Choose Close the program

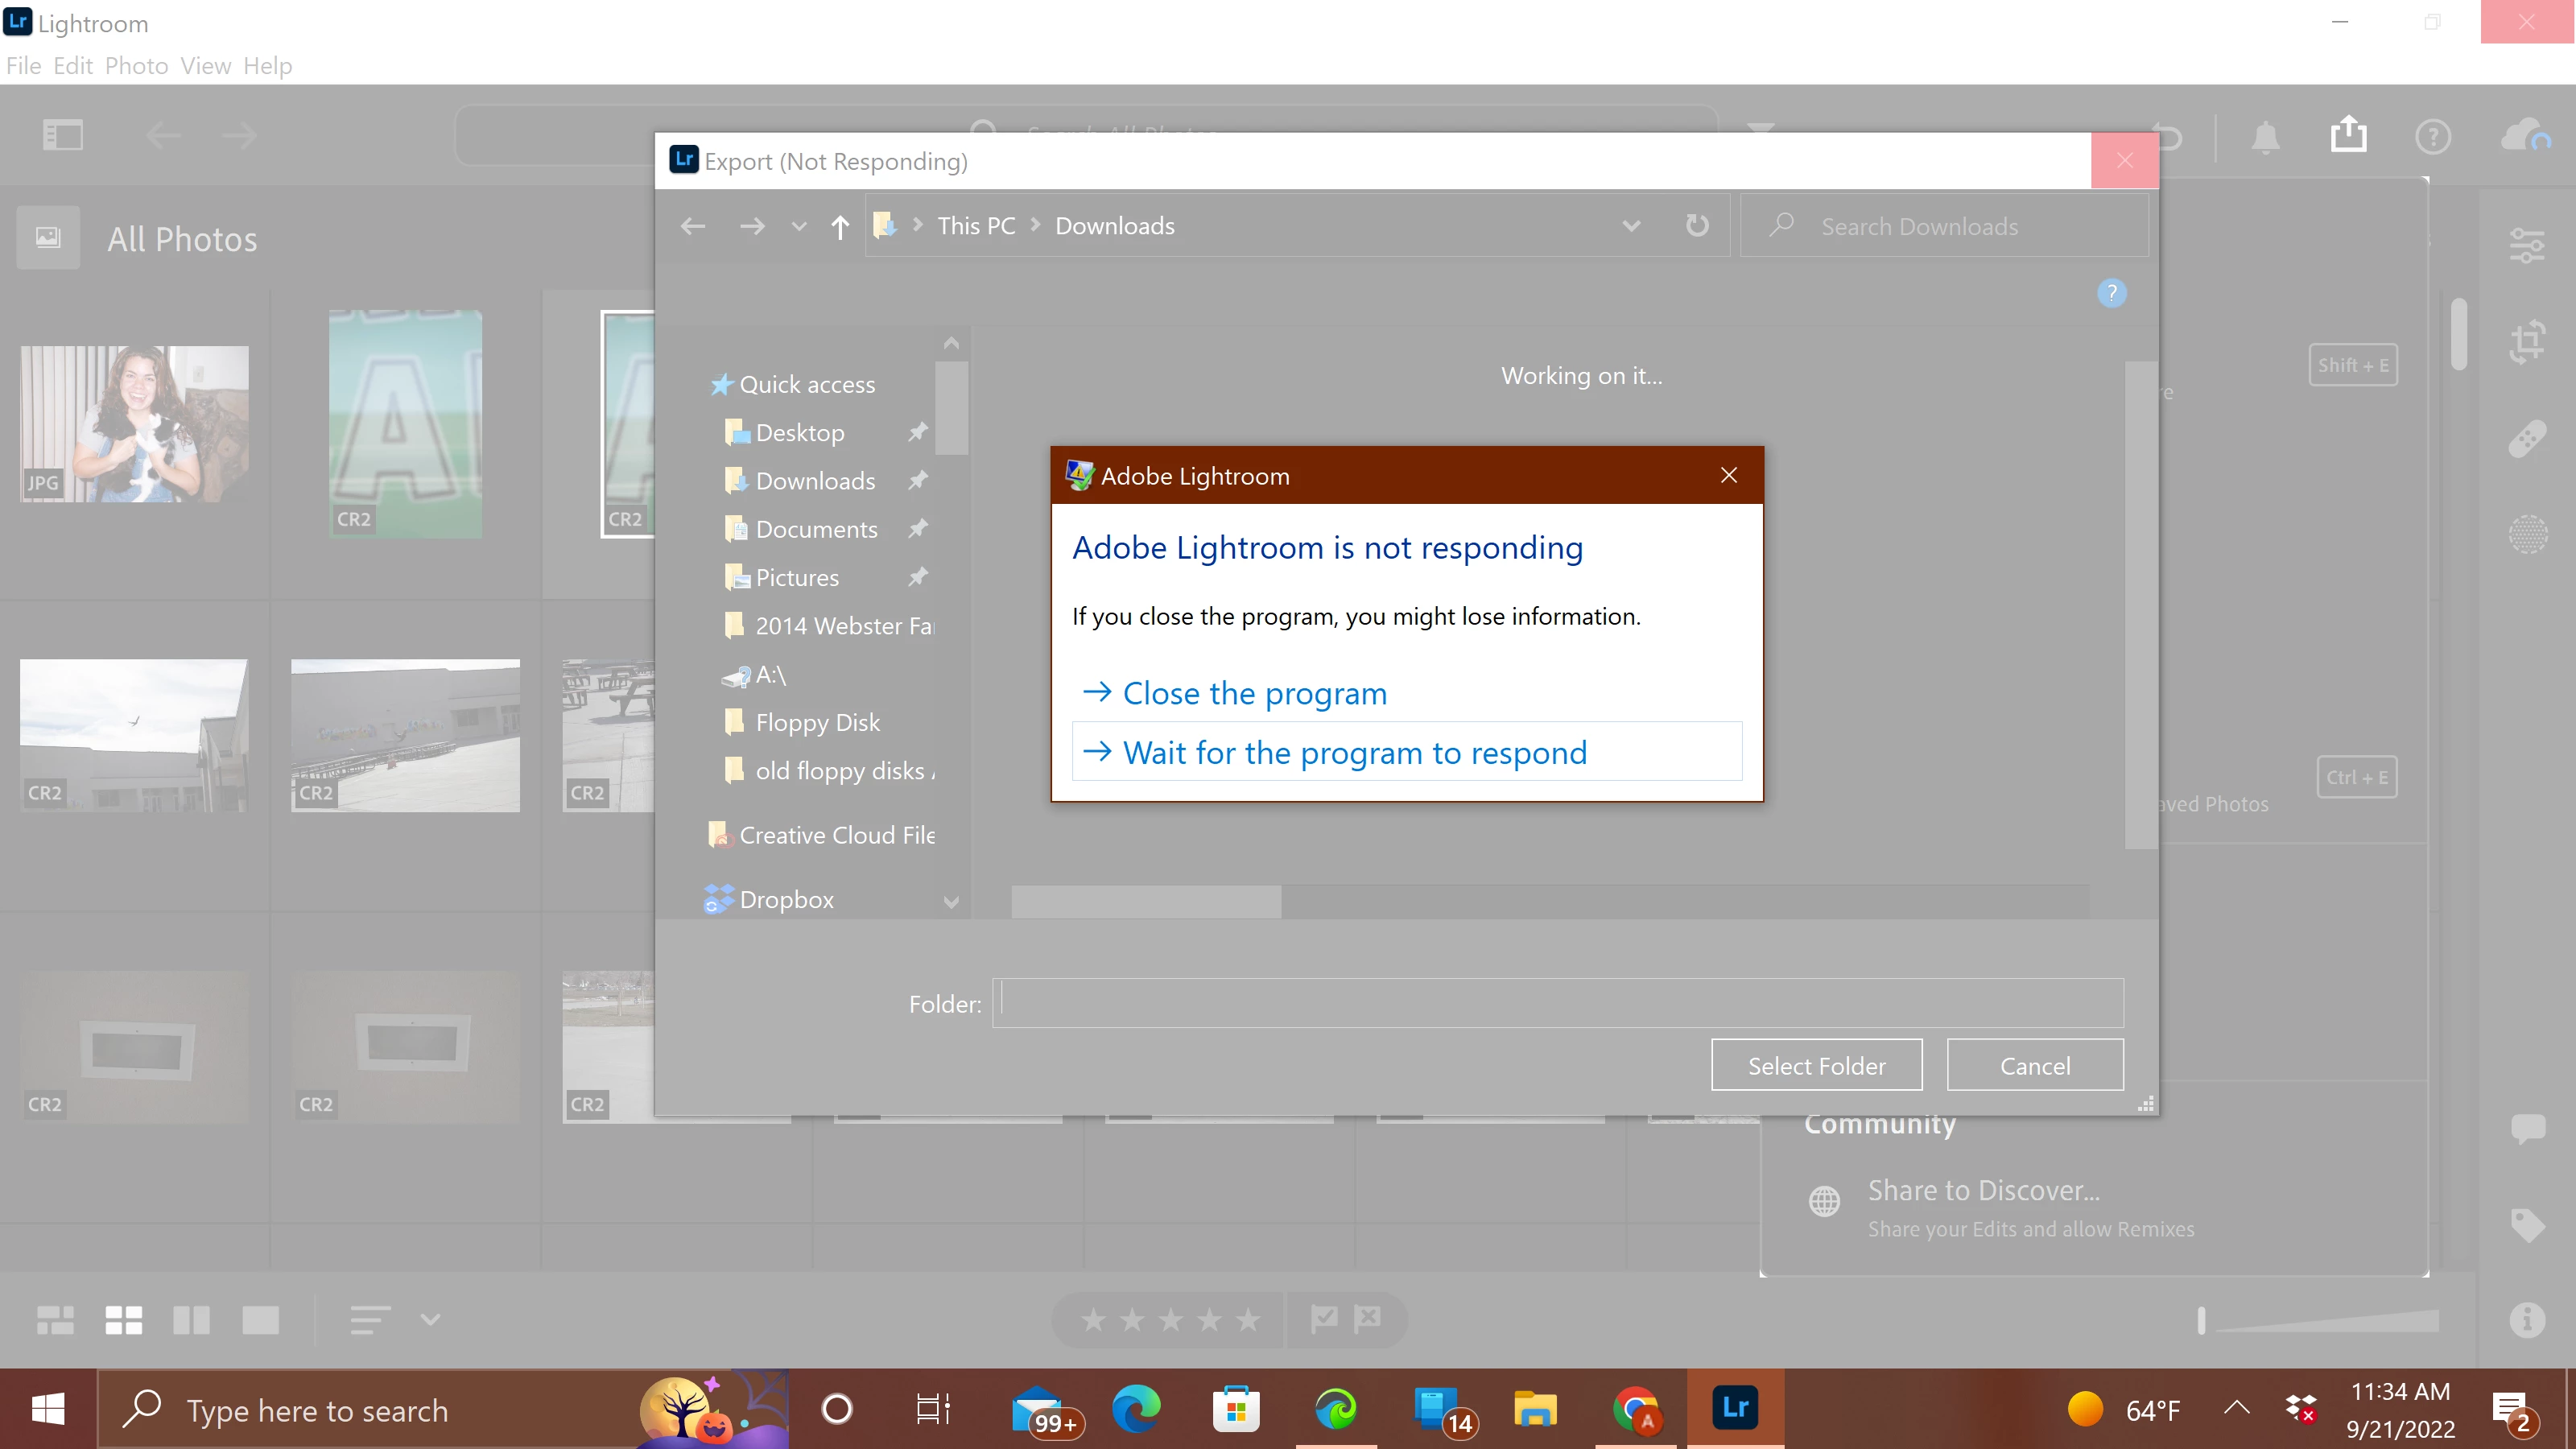click(1254, 693)
